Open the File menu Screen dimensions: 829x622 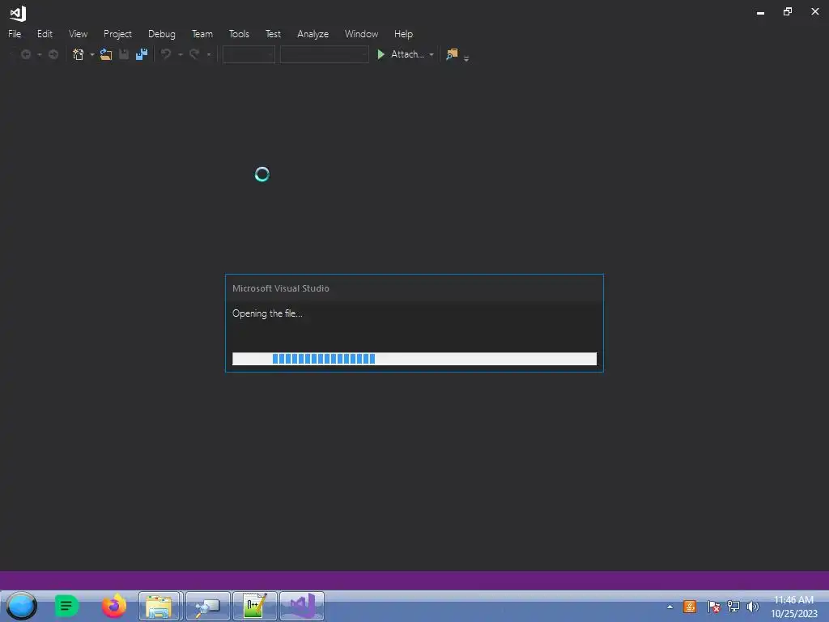[15, 34]
